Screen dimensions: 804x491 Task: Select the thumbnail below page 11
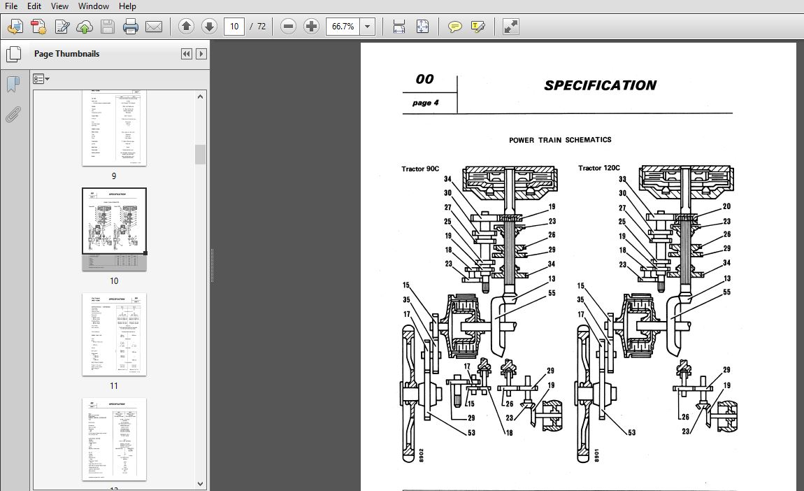click(115, 440)
